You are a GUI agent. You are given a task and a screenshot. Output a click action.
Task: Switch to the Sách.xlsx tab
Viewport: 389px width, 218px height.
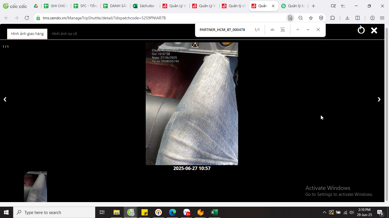[x=145, y=6]
